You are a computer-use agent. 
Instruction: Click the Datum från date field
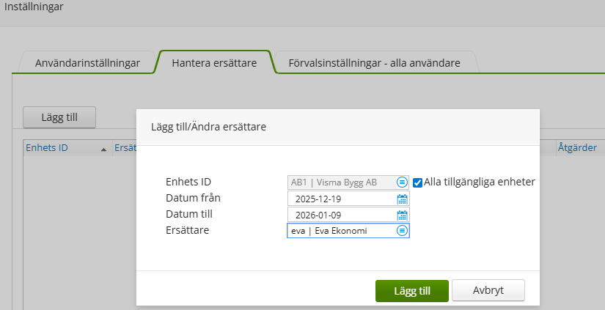tap(348, 199)
